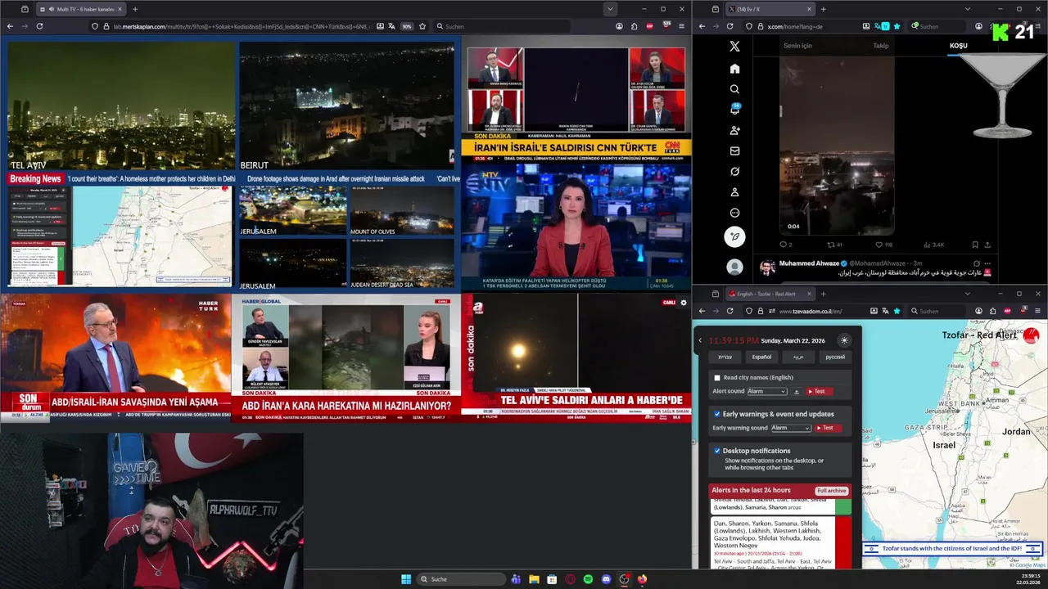This screenshot has height=589, width=1048.
Task: Click the NTV news anchor video tile
Action: click(x=576, y=227)
